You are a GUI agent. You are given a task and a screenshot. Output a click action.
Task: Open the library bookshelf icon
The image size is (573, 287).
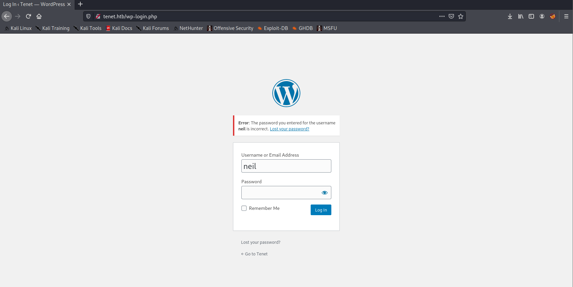tap(521, 16)
